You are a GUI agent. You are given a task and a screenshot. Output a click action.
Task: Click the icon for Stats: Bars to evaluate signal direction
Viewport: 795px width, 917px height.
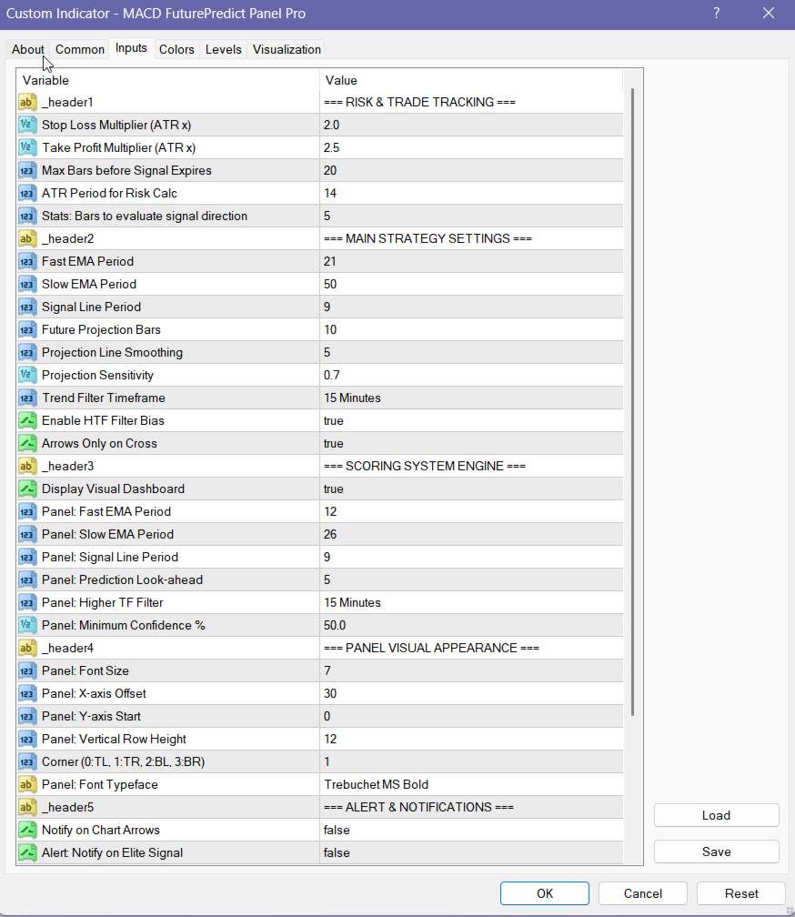(x=27, y=217)
